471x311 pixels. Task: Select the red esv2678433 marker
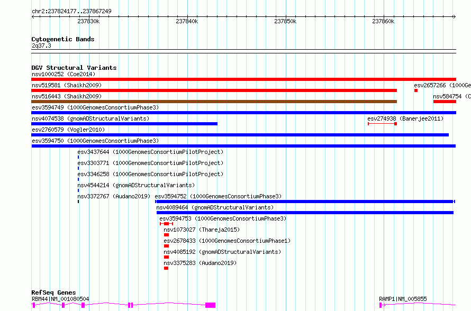pos(166,246)
